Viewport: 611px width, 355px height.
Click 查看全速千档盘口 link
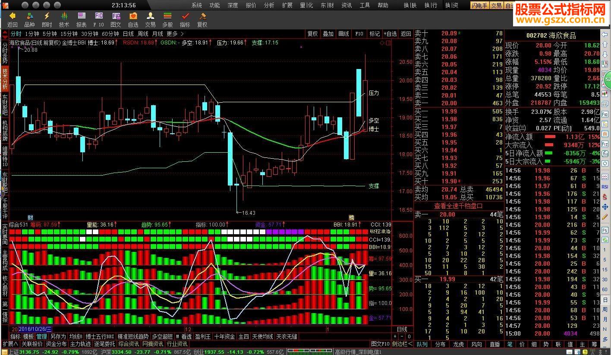458,206
